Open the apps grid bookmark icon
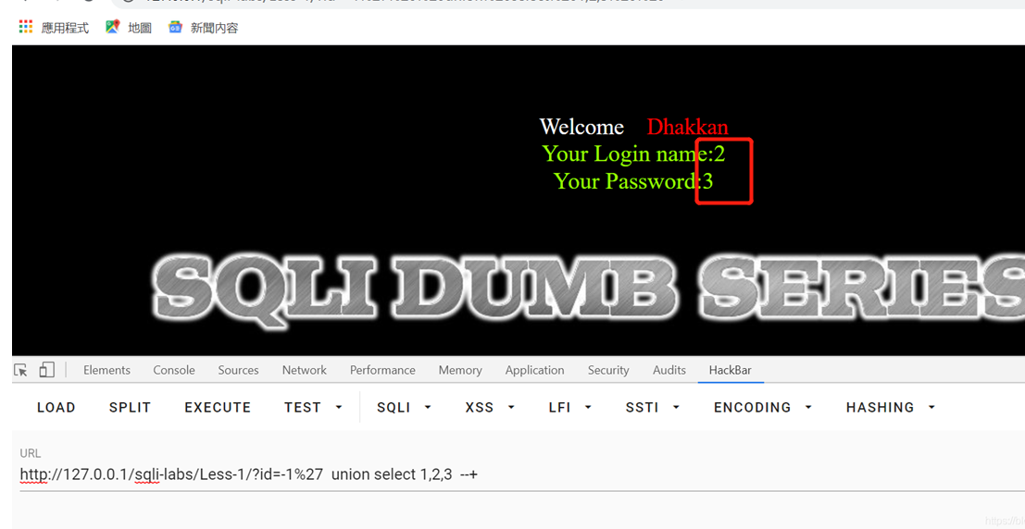Screen dimensions: 1025x529 (26, 27)
